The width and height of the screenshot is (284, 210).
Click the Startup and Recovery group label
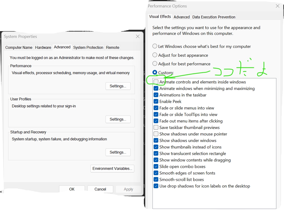28,132
